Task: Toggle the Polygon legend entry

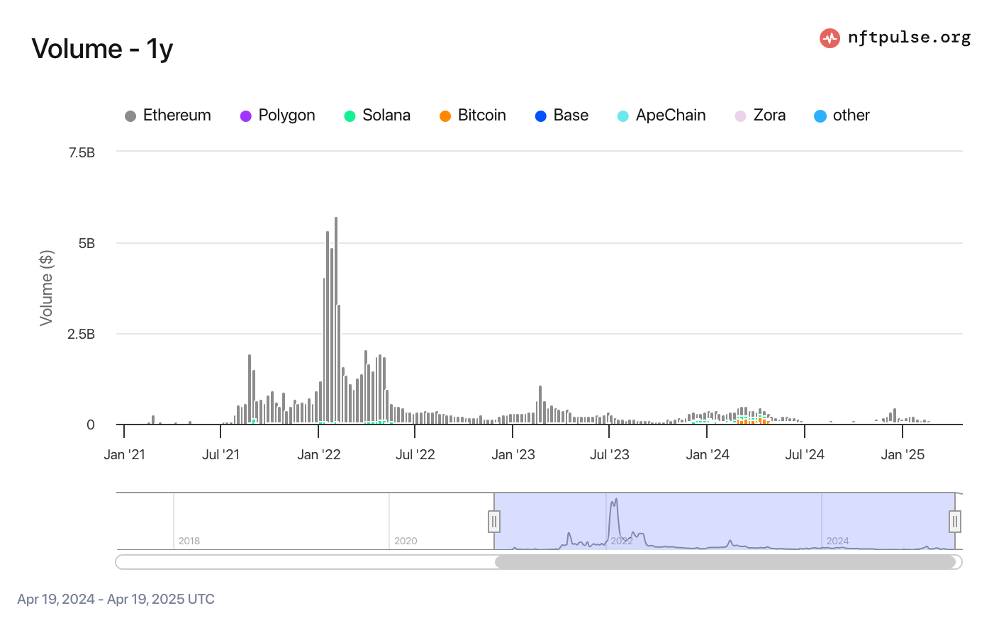Action: [278, 116]
